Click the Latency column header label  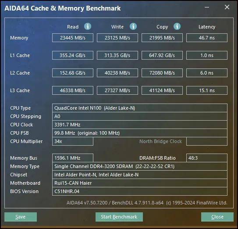coord(207,27)
